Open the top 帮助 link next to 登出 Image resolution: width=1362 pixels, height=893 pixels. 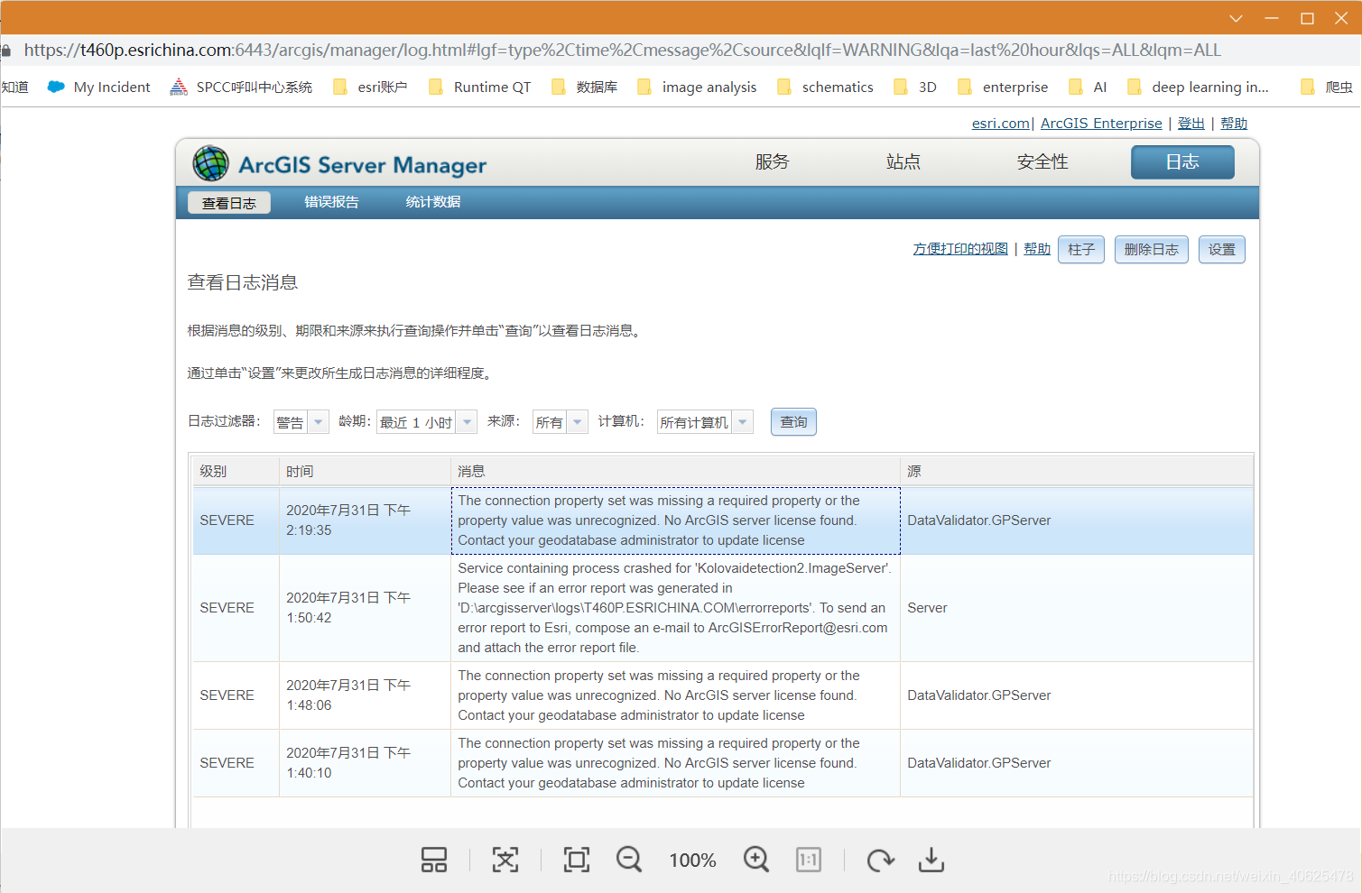(x=1234, y=123)
